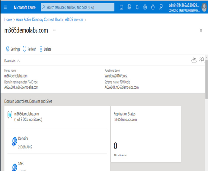Click the 0 DCs with errors count
The height and width of the screenshot is (171, 209).
pyautogui.click(x=115, y=146)
